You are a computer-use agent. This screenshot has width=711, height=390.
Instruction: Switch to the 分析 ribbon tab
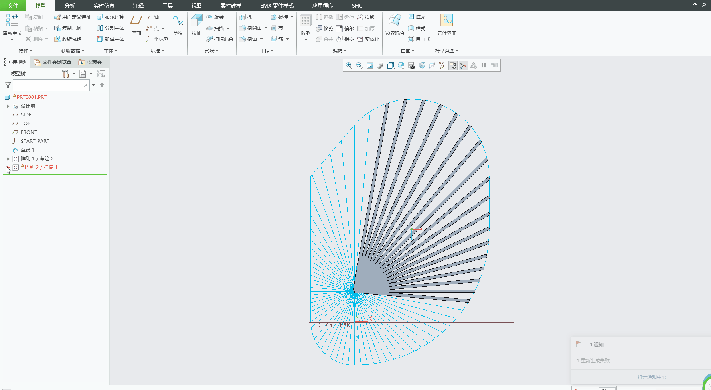69,6
